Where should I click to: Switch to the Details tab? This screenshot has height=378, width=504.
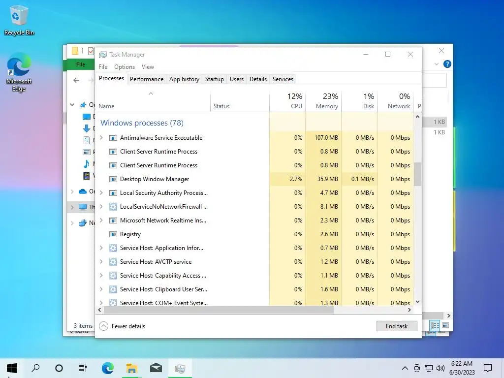tap(258, 79)
